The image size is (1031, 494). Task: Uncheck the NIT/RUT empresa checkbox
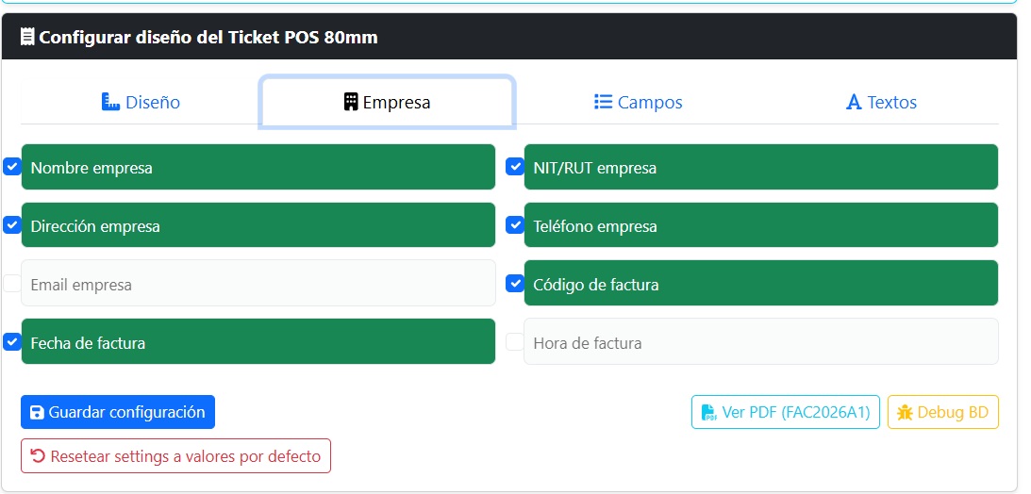coord(515,167)
